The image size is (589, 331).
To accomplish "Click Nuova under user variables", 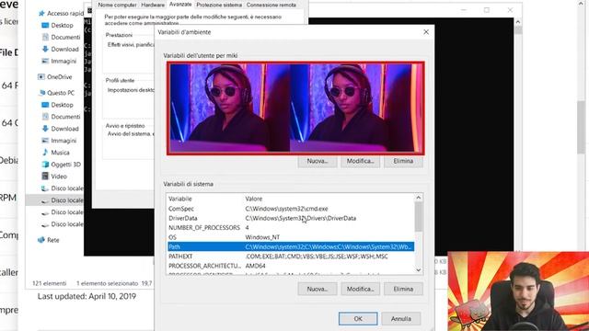I will point(317,161).
